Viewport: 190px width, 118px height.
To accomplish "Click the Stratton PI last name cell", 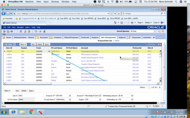I will 54,61.
